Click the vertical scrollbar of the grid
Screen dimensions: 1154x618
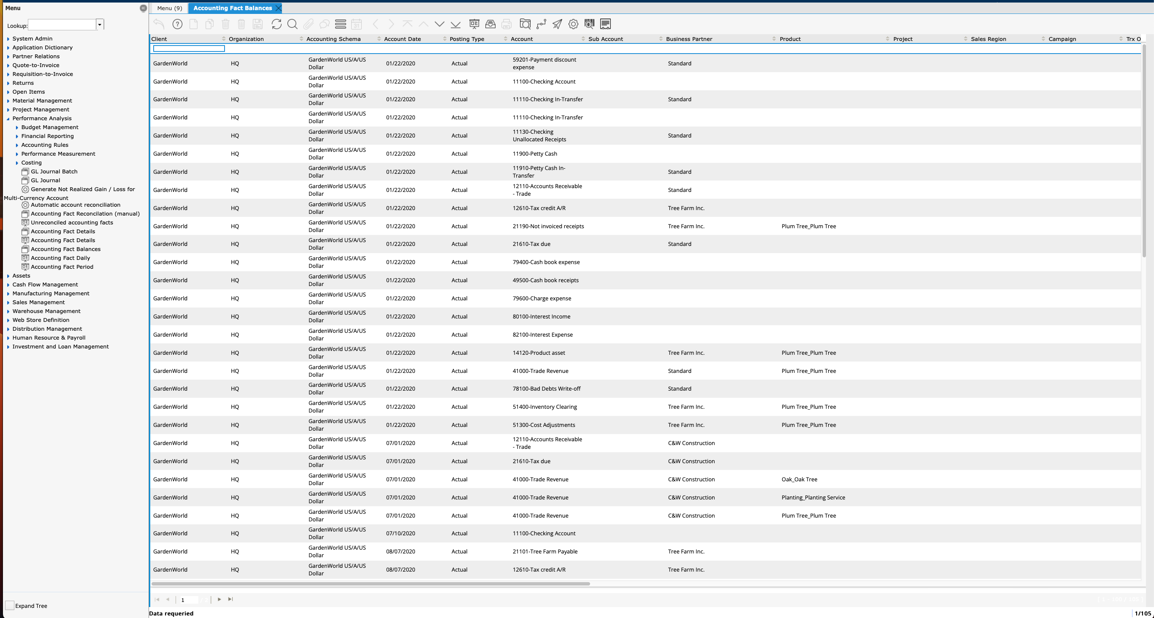pyautogui.click(x=1144, y=150)
